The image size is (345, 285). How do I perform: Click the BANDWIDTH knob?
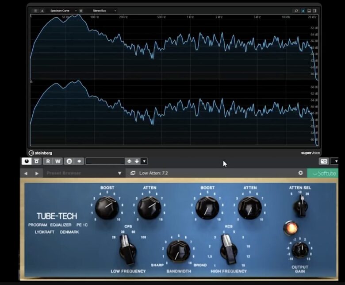[x=178, y=251]
